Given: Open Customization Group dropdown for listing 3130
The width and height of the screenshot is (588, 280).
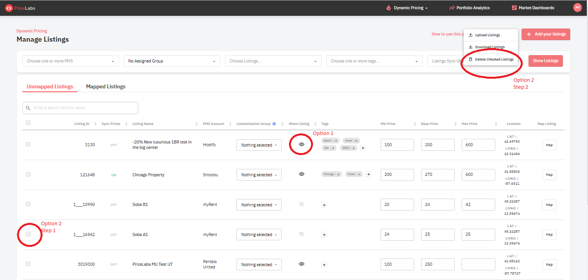Looking at the screenshot, I should coord(259,145).
